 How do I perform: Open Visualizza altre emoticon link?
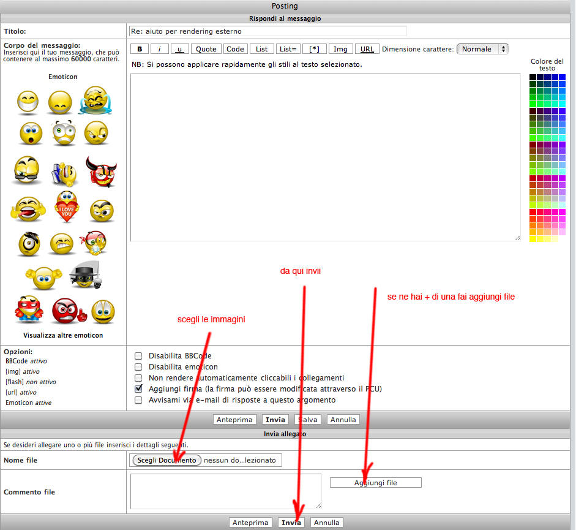coord(63,335)
